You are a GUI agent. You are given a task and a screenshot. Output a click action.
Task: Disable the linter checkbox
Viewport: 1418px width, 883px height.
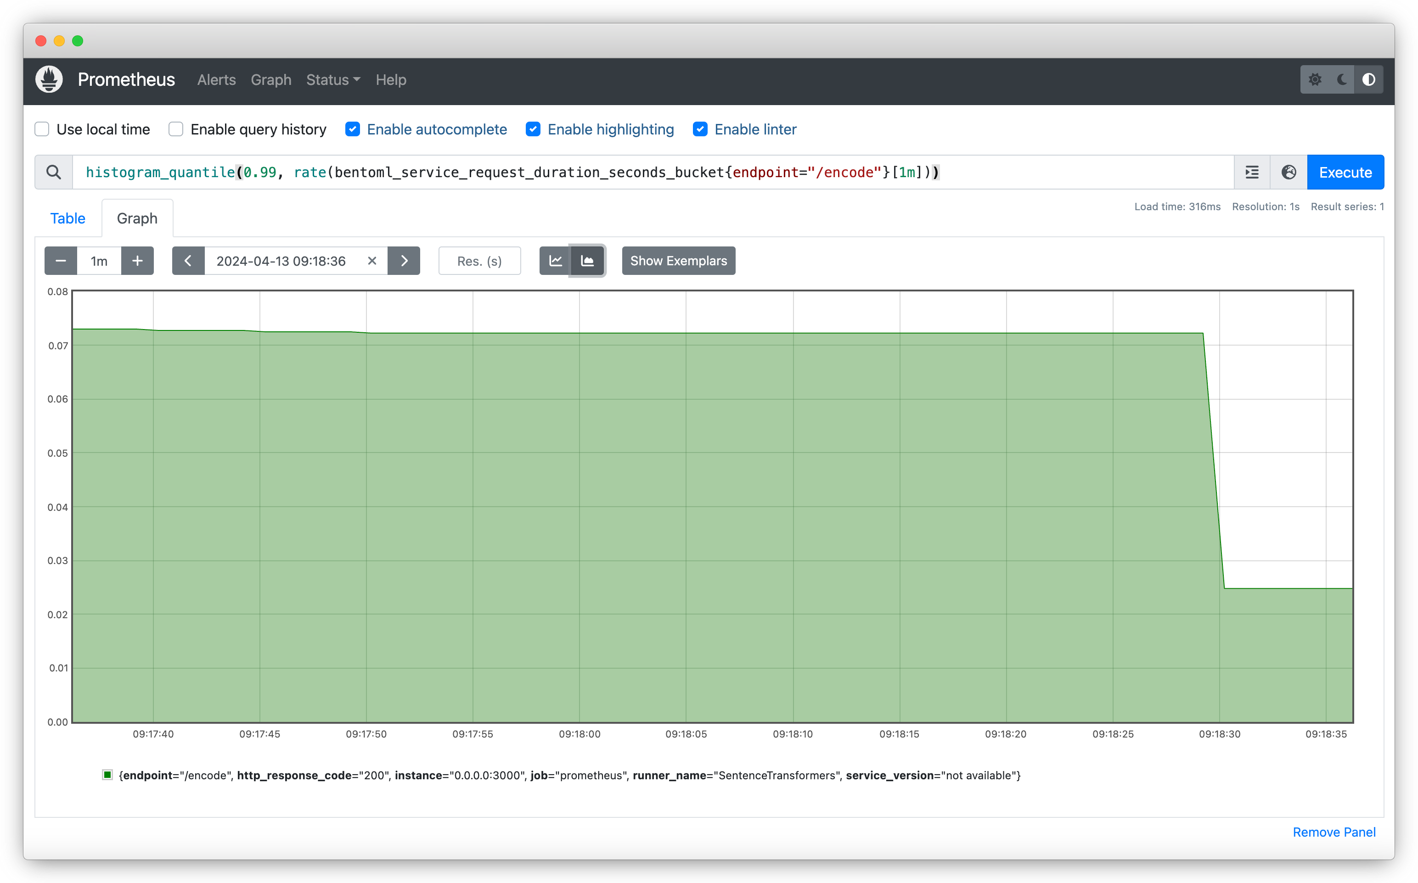pyautogui.click(x=700, y=129)
